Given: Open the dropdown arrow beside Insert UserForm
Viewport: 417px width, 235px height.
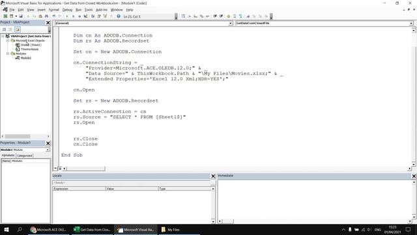Looking at the screenshot, I should (16, 16).
